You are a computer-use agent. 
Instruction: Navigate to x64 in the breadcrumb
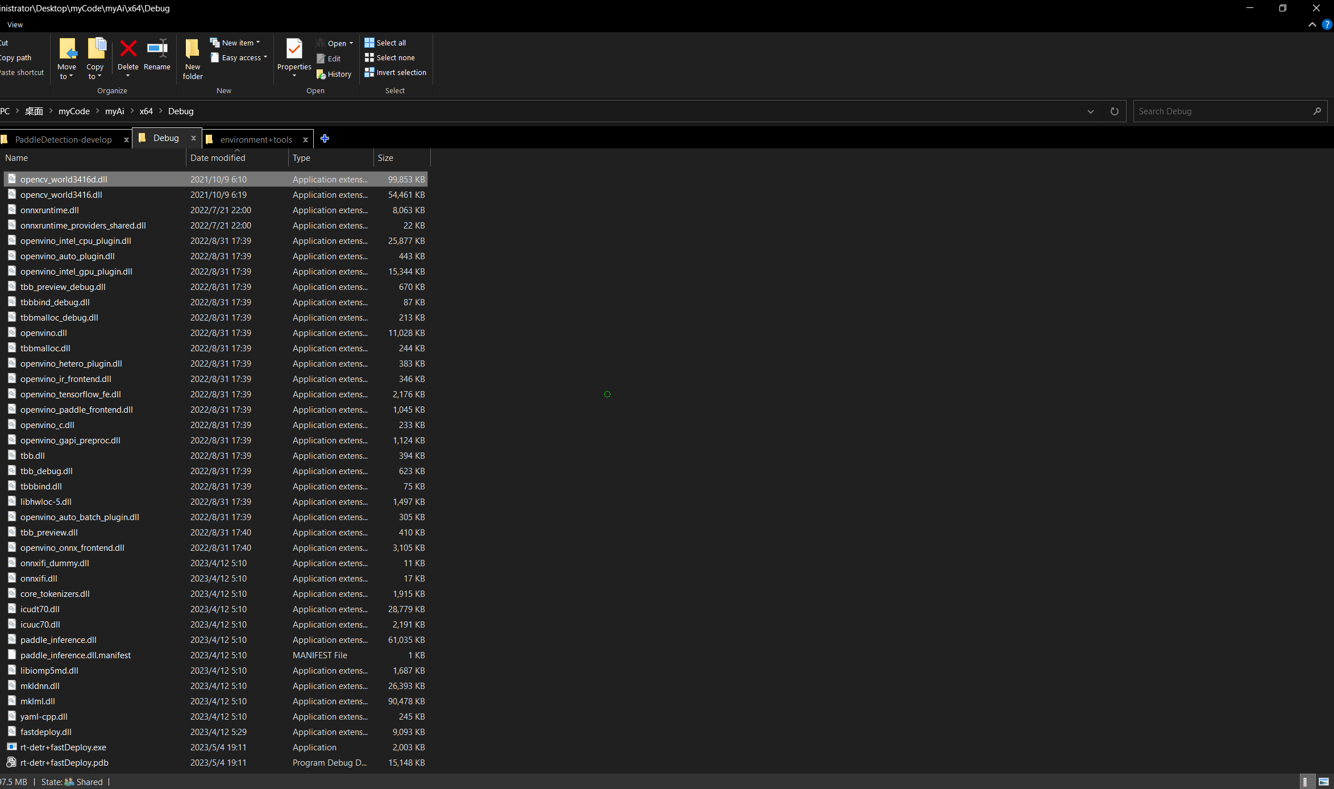click(x=146, y=111)
